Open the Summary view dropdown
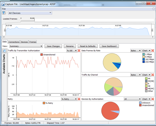 coord(26,46)
